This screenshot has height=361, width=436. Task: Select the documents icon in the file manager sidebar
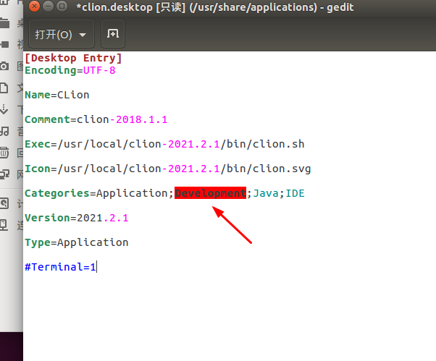[x=4, y=88]
